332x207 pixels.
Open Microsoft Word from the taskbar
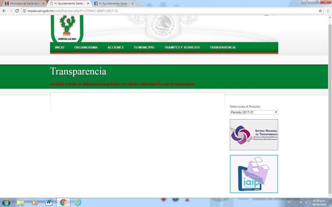pos(49,202)
